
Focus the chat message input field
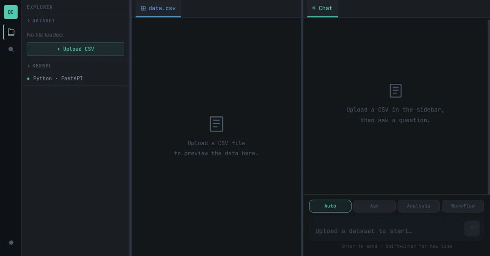point(388,231)
